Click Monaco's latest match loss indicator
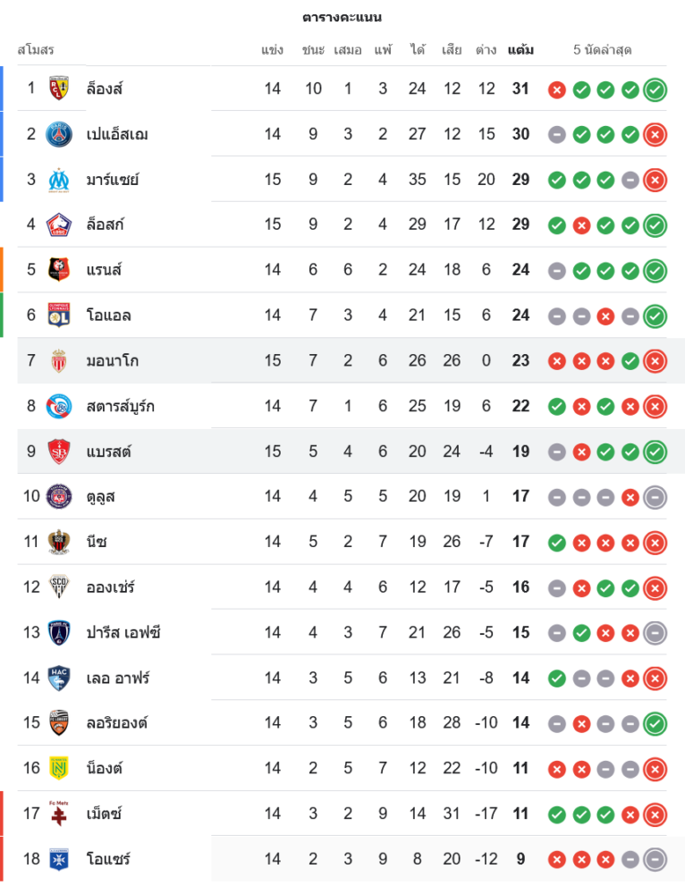Screen dimensions: 685x894 pos(655,361)
